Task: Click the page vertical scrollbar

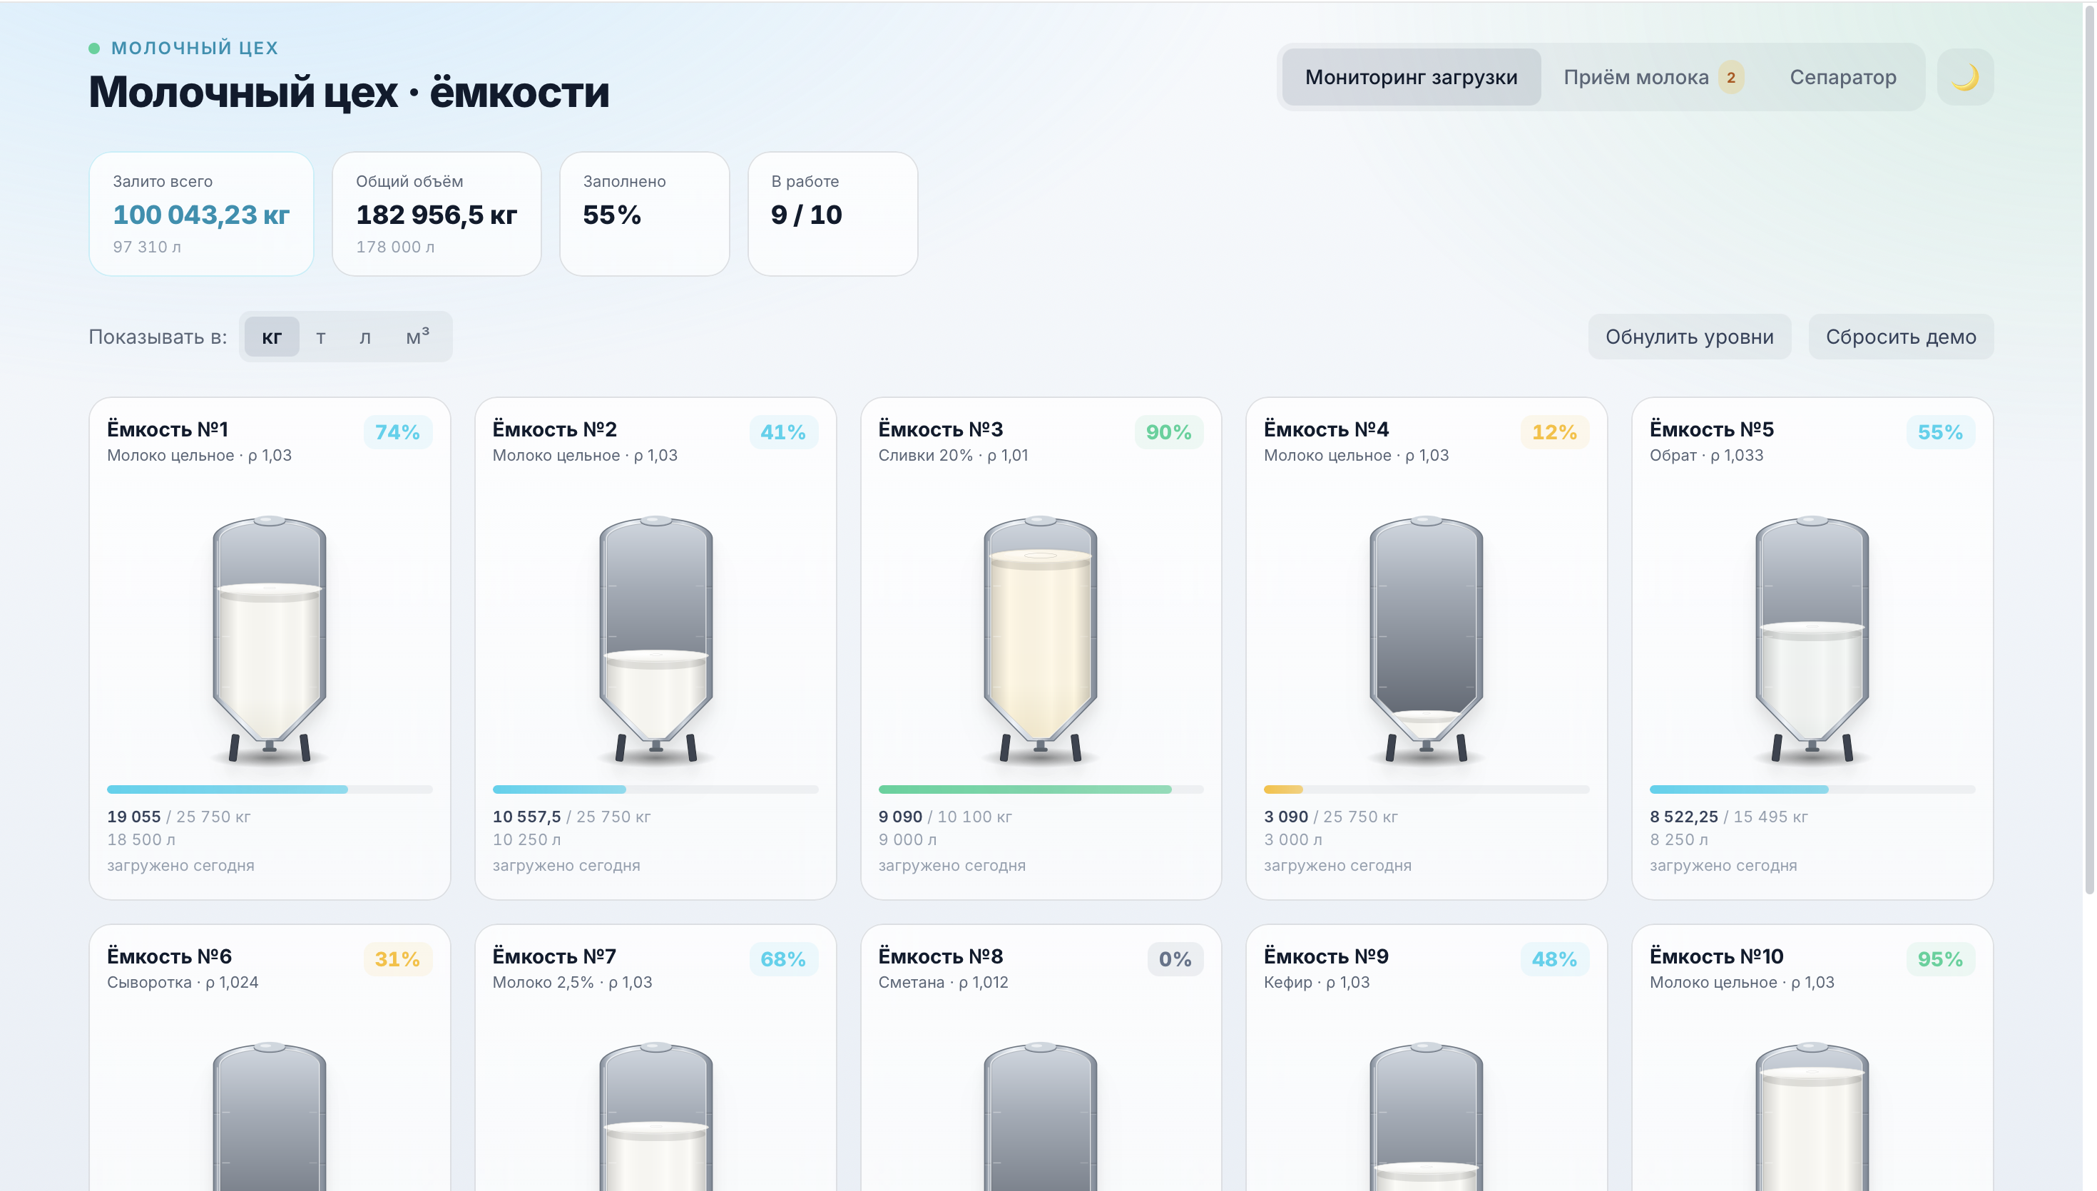Action: [x=2090, y=450]
